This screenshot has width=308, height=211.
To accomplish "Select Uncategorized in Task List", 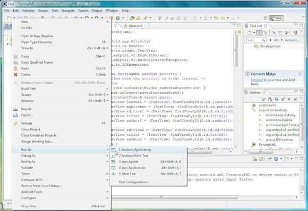I will click(x=270, y=46).
